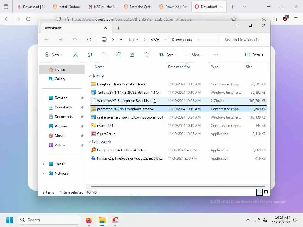Click the Opera installer taskbar icon

(x=115, y=220)
